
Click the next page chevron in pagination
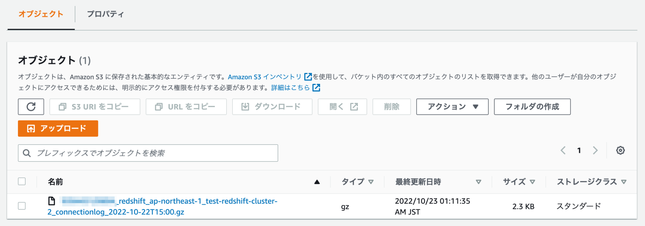(x=595, y=150)
